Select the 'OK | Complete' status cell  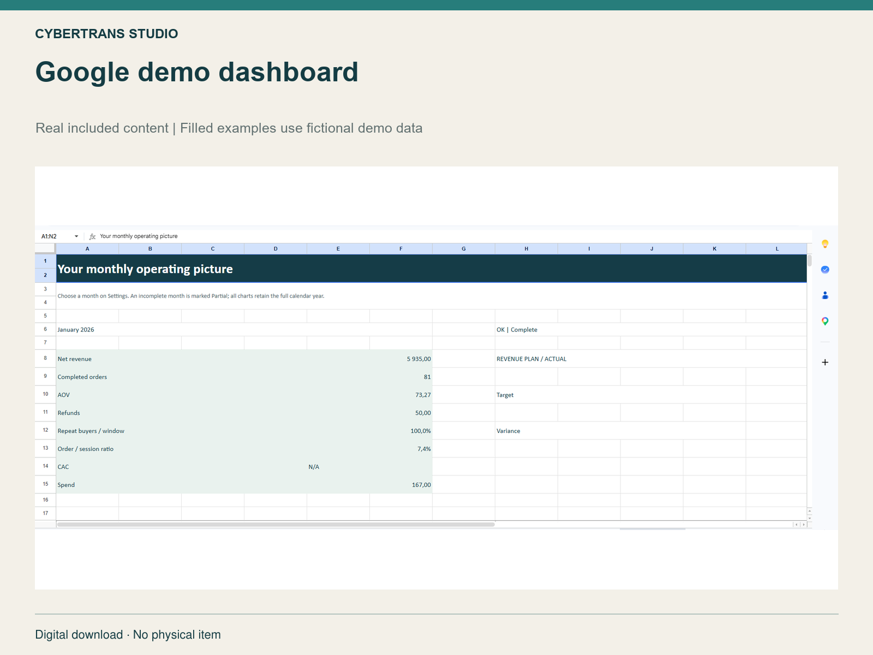651,330
